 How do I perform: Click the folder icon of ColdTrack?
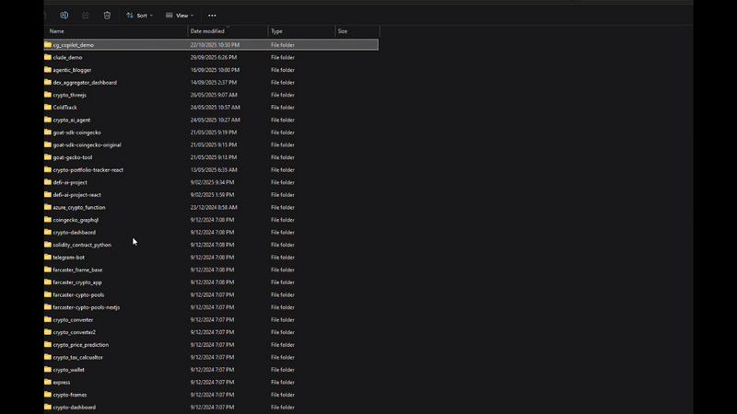point(48,107)
